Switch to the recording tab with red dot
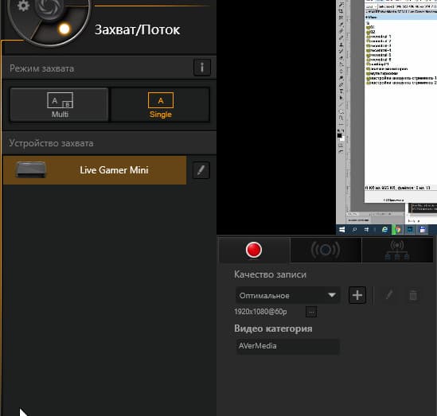The image size is (437, 416). pos(254,250)
